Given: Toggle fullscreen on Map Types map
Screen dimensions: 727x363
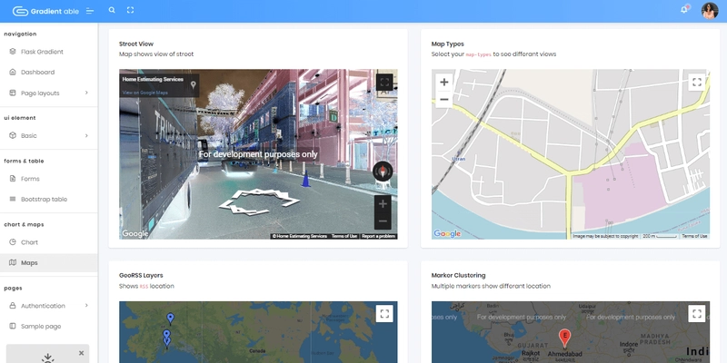Looking at the screenshot, I should pyautogui.click(x=697, y=83).
